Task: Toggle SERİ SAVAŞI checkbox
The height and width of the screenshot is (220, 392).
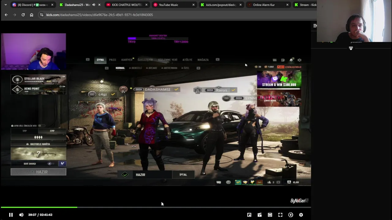Action: 62,163
